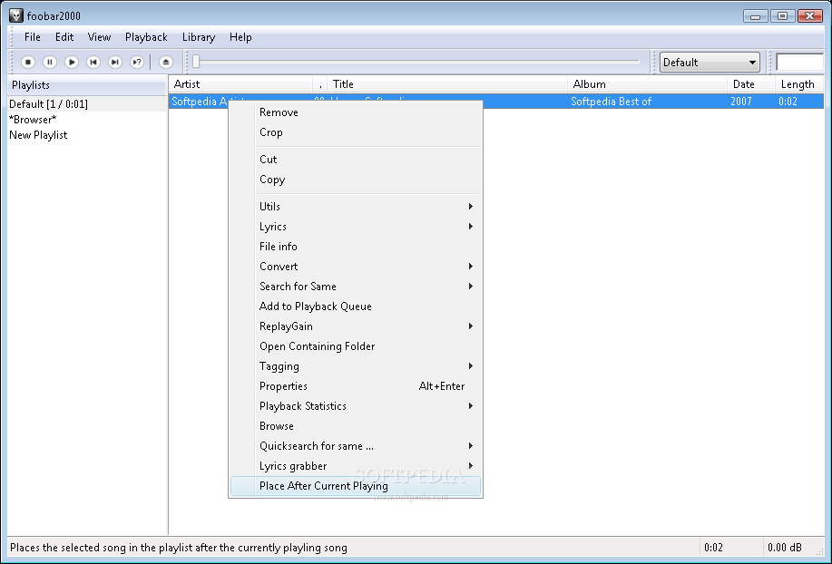Choose Place After Current Playing
Screen dimensions: 832x564
[x=356, y=486]
